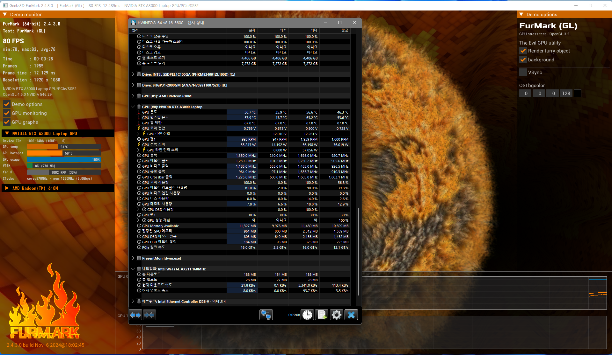The height and width of the screenshot is (355, 612).
Task: Click the 최소 column header
Action: pyautogui.click(x=273, y=31)
